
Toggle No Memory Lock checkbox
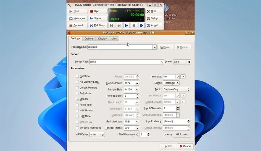coord(77,82)
